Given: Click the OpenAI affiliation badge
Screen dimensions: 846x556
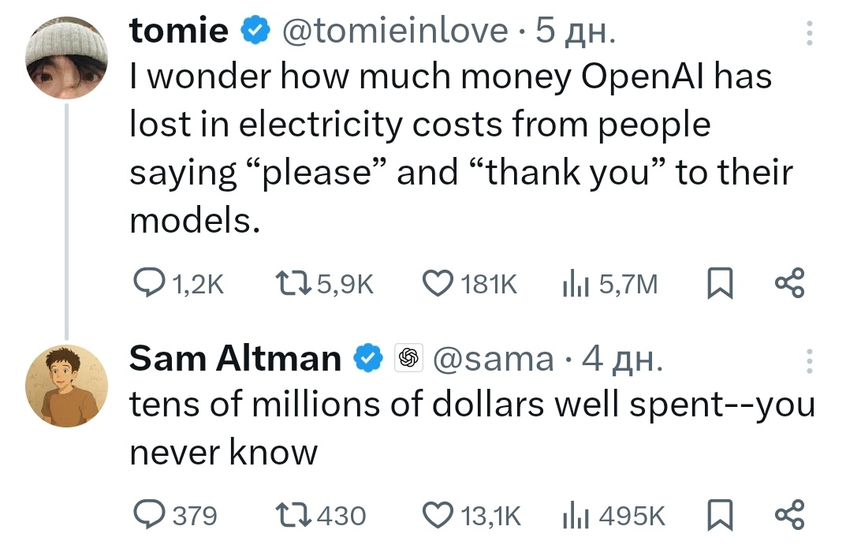Looking at the screenshot, I should tap(407, 359).
